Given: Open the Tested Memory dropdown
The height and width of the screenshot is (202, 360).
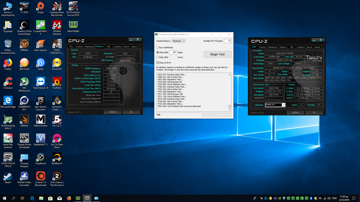Looking at the screenshot, I should click(179, 41).
